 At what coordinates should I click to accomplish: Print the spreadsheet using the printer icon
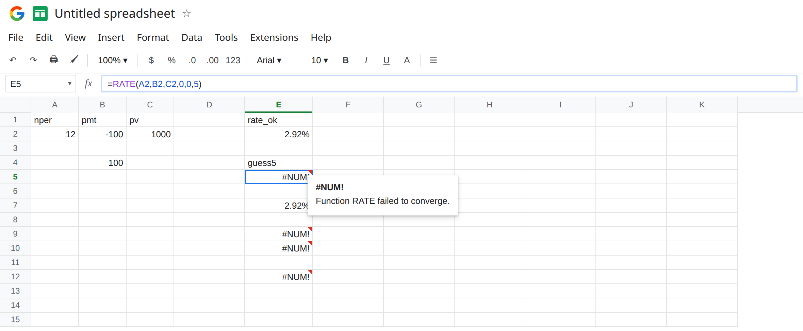53,60
